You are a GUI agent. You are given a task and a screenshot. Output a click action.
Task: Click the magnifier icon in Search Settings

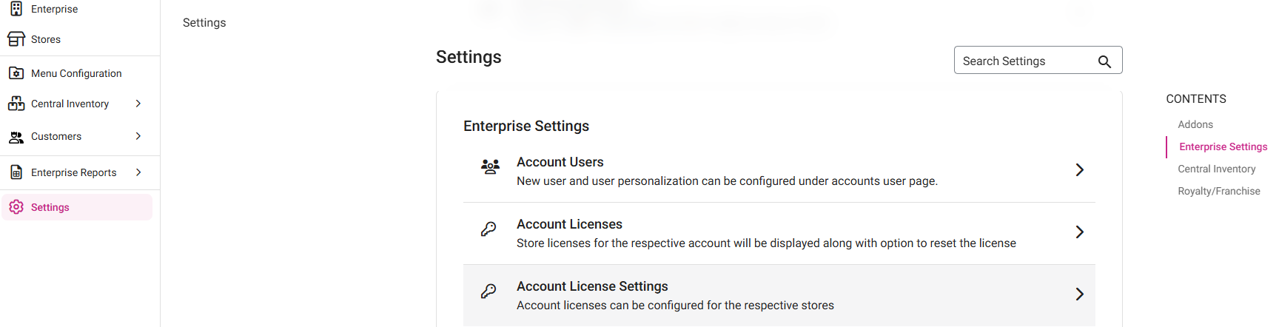[x=1104, y=61]
